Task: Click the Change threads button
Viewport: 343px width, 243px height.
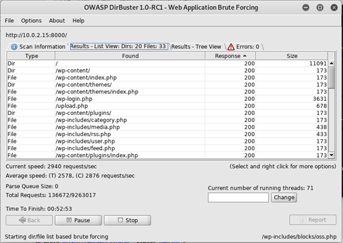Action: (284, 197)
